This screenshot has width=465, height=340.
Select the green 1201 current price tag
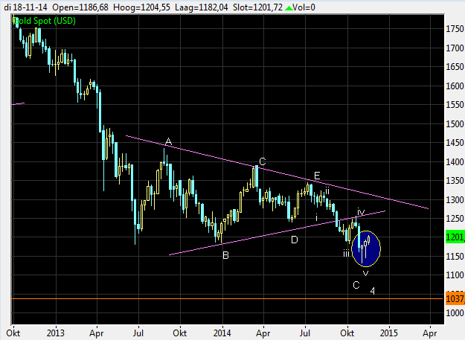click(x=455, y=237)
